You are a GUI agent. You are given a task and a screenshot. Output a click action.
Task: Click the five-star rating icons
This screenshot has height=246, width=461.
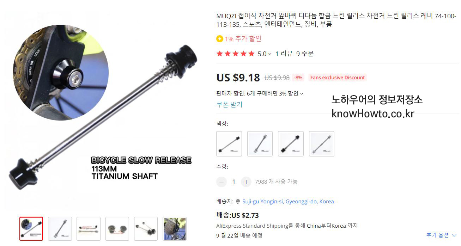(235, 54)
